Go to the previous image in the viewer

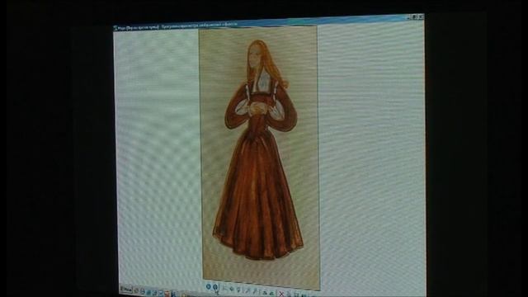209,286
